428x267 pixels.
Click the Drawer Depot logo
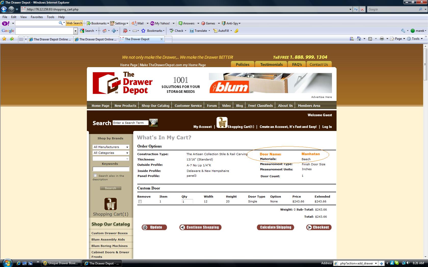coord(123,83)
